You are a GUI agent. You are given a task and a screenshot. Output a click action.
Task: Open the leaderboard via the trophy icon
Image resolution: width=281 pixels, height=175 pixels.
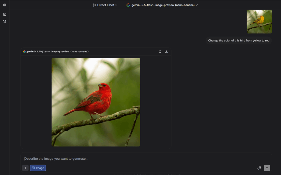coord(4,21)
